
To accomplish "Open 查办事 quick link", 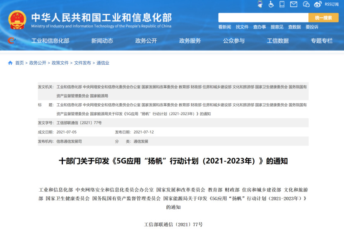I will [x=259, y=27].
